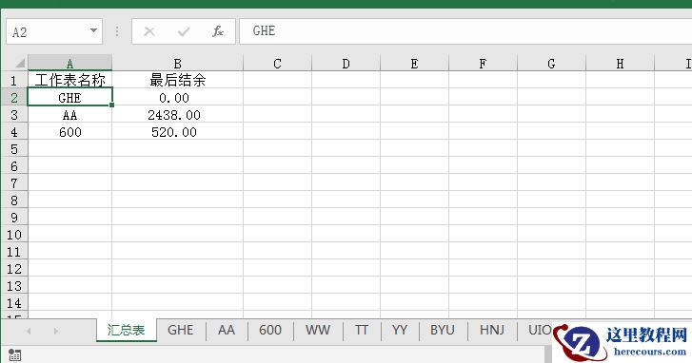This screenshot has width=692, height=363.
Task: Select column F header
Action: coord(483,64)
